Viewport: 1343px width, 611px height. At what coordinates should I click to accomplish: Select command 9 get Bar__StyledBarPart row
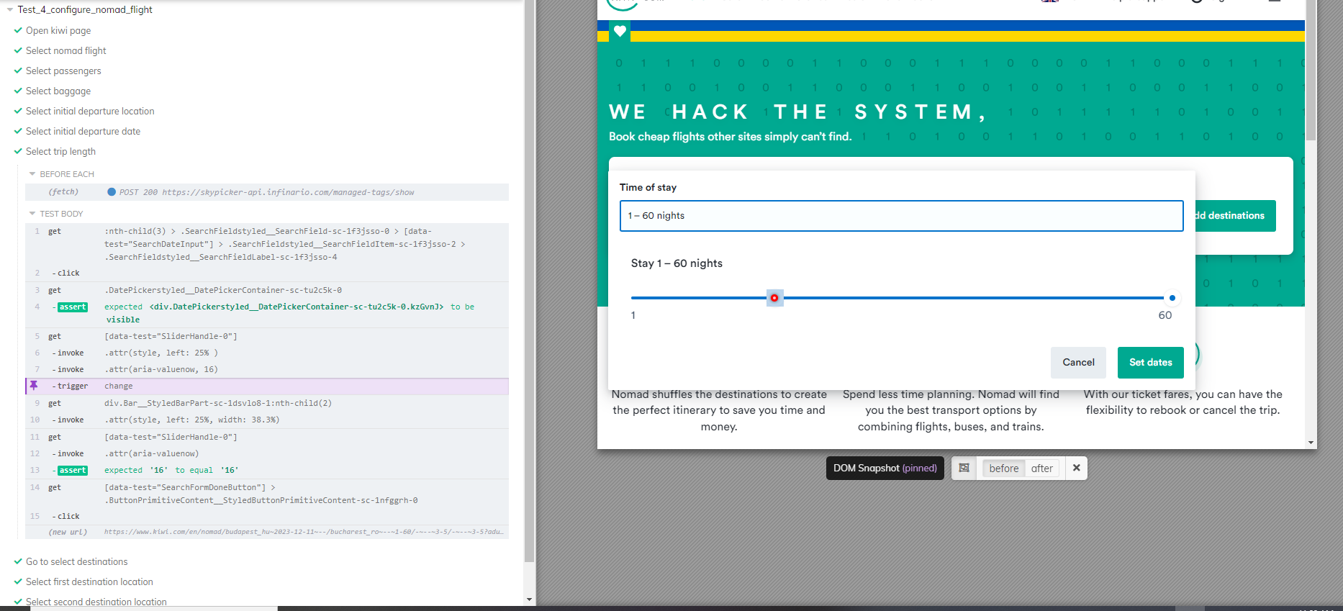pyautogui.click(x=267, y=404)
